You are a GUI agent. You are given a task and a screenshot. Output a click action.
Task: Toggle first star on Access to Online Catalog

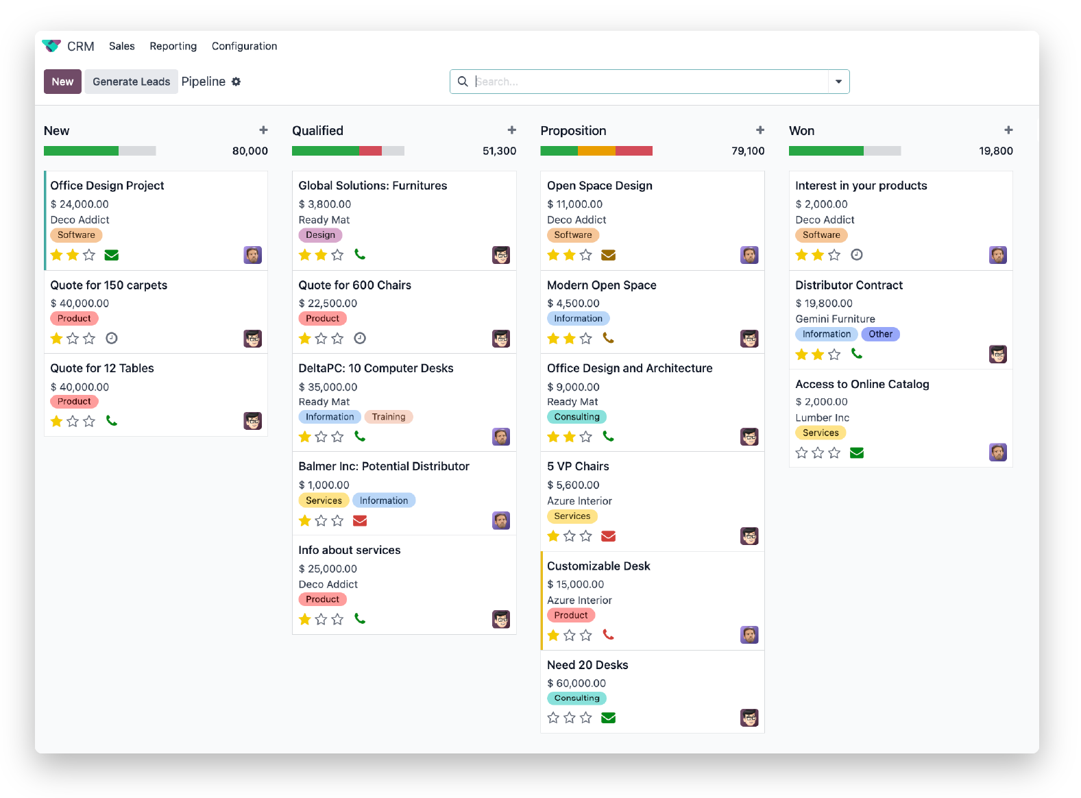[801, 453]
